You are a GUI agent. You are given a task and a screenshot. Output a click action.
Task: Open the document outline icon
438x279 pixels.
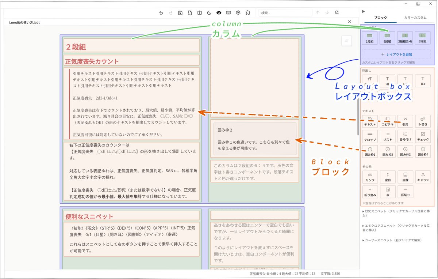[346, 41]
